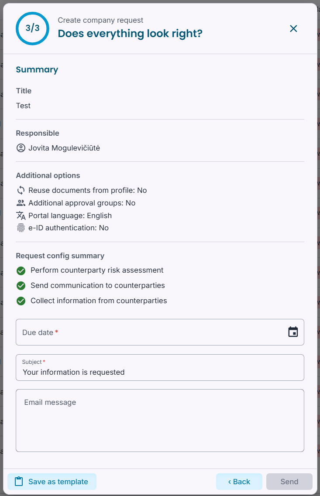Click the green check beside Collect information from counterparties
Image resolution: width=320 pixels, height=496 pixels.
click(21, 301)
